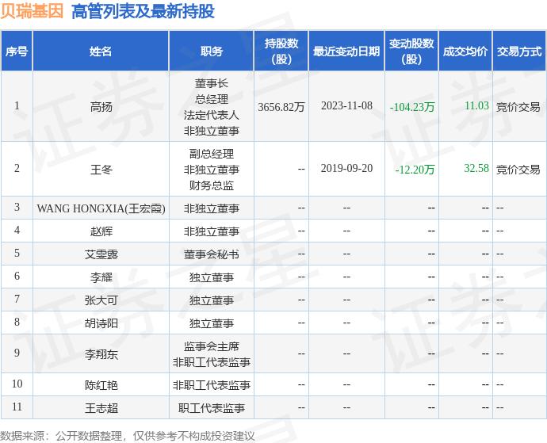Screen dimensions: 547x443
Task: Click the name 李翔东
Action: coord(101,354)
